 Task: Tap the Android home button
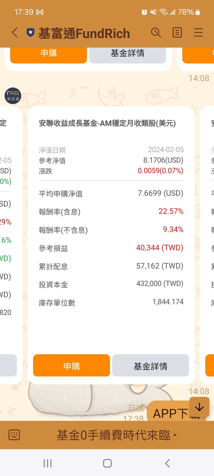point(107,463)
